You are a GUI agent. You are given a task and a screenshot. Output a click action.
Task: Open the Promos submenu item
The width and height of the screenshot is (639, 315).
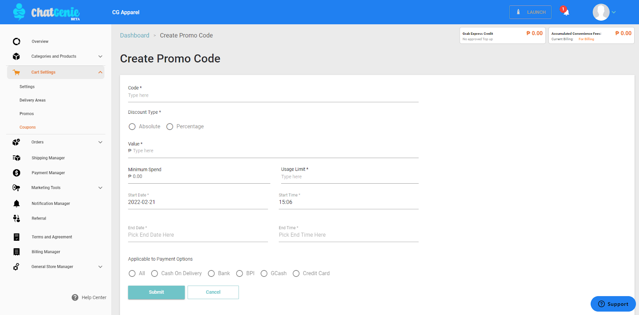point(27,114)
